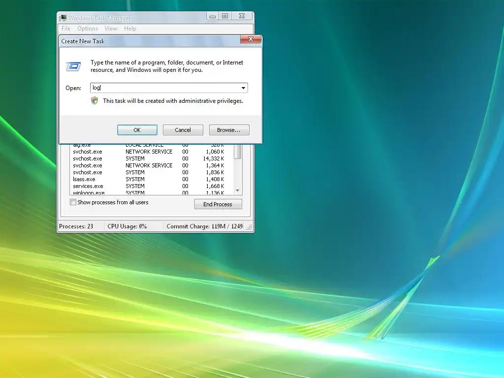Screen dimensions: 504x378
Task: Click the CPU Usage: 0% status entry
Action: point(127,226)
